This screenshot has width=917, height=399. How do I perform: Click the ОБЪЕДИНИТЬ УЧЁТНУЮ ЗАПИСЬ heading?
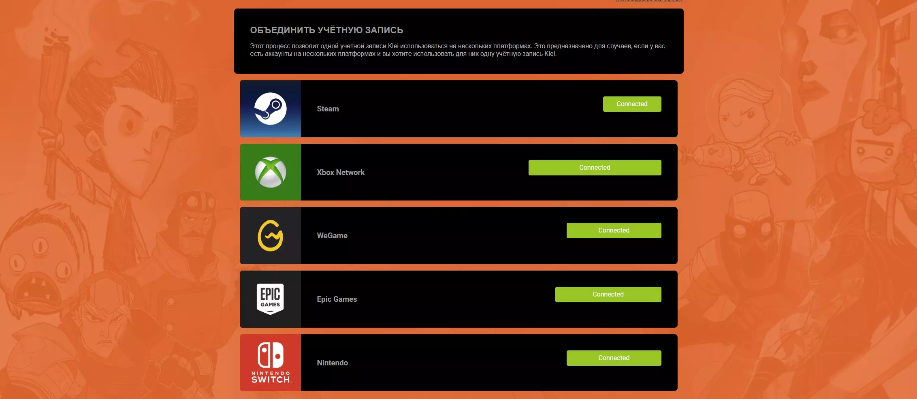coord(326,30)
